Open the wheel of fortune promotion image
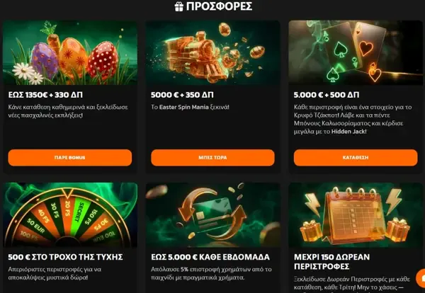 tap(70, 214)
